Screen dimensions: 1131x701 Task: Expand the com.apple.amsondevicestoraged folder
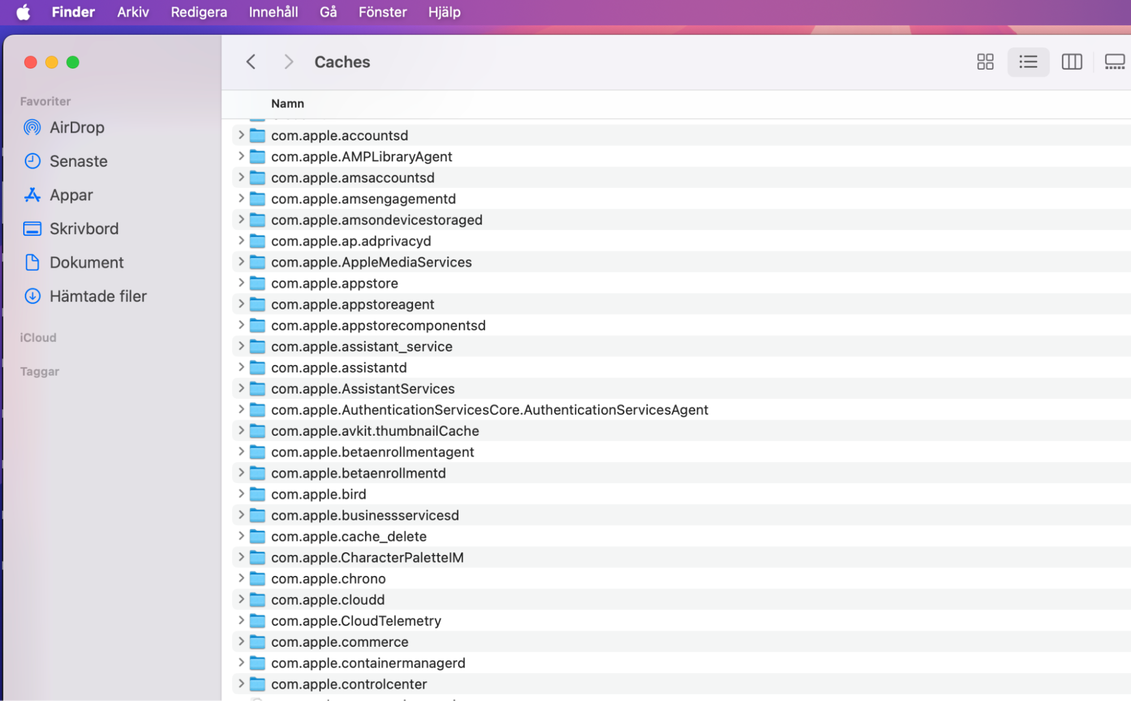[241, 220]
